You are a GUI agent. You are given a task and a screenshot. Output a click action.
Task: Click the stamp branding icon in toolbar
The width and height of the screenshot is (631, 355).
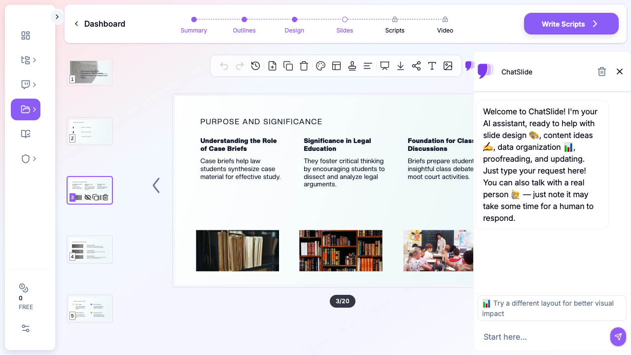(x=352, y=66)
